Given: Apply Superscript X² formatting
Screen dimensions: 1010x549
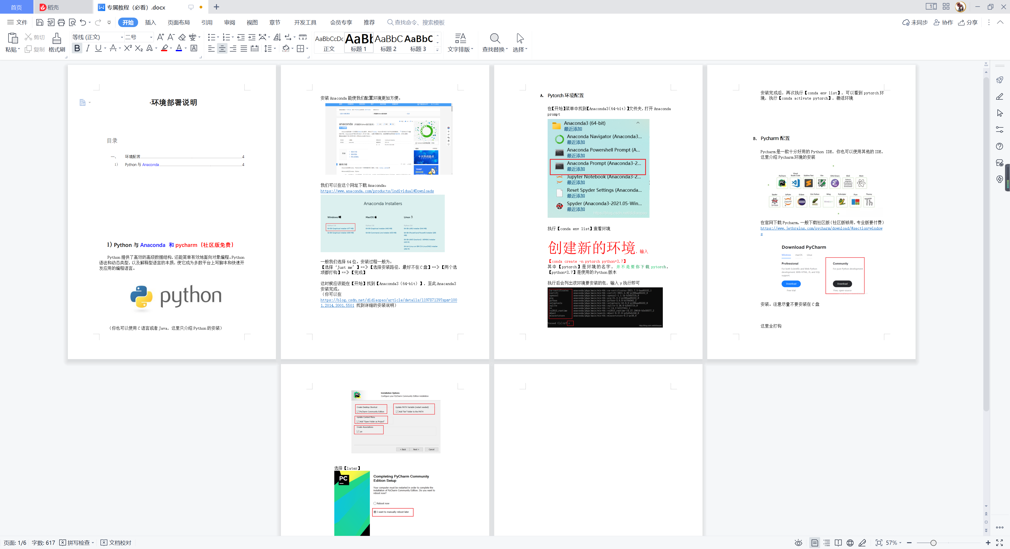Looking at the screenshot, I should coord(128,48).
